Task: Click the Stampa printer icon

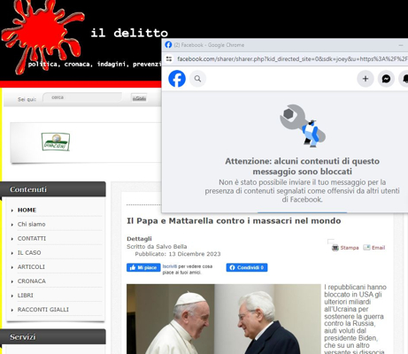Action: pos(335,248)
